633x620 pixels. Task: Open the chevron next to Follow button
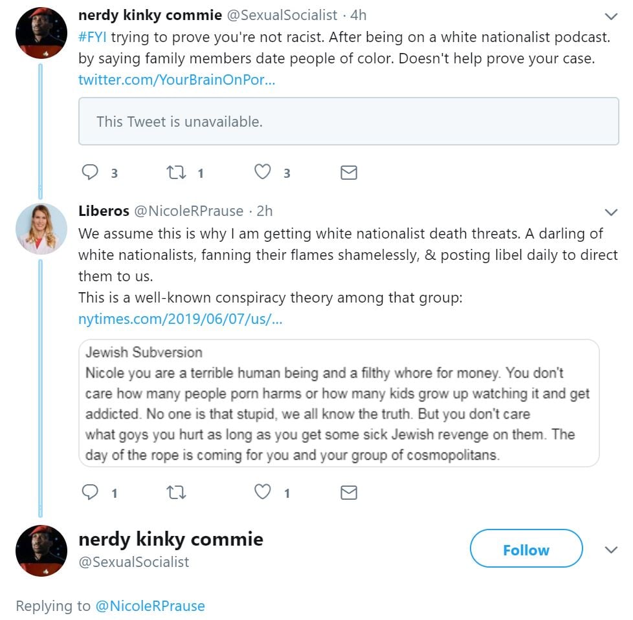point(610,550)
